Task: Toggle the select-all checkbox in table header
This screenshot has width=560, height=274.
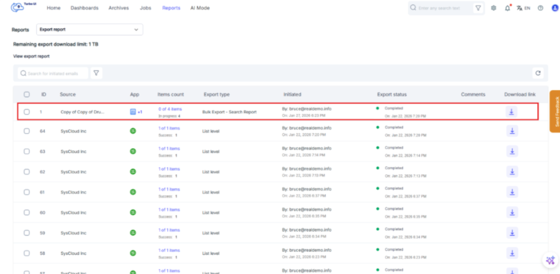Action: [x=26, y=94]
